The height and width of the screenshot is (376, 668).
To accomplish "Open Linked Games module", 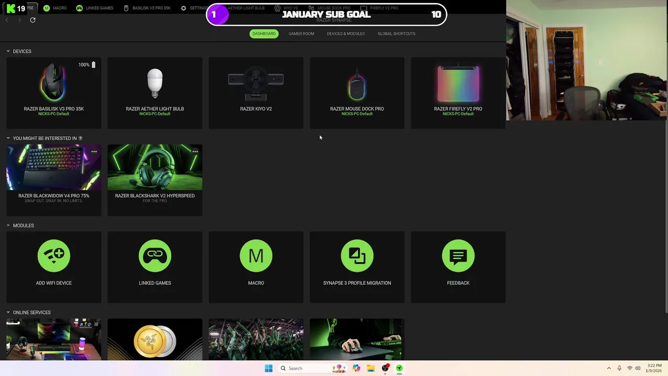I will coord(155,267).
